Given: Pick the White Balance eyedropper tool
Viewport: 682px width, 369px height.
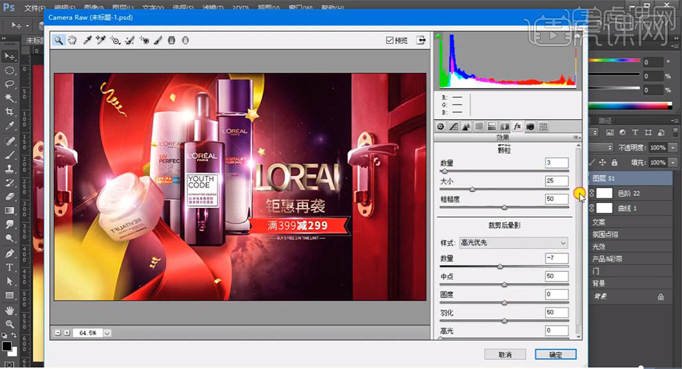Looking at the screenshot, I should [87, 41].
